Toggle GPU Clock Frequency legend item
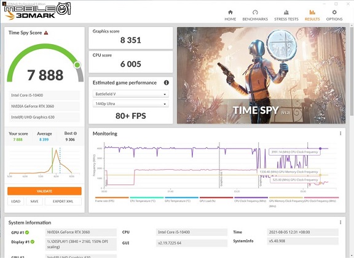 tap(321, 199)
